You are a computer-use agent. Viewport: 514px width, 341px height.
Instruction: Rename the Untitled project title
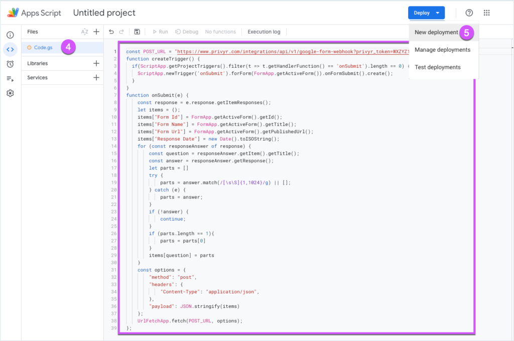[x=104, y=13]
